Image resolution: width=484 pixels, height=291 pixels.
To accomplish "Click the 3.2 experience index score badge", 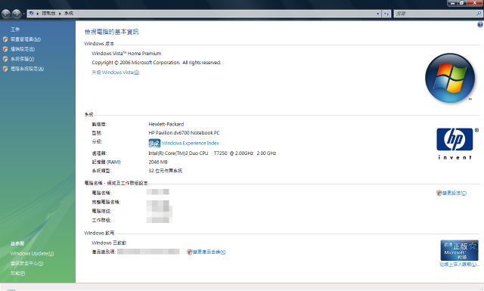I will tap(154, 143).
